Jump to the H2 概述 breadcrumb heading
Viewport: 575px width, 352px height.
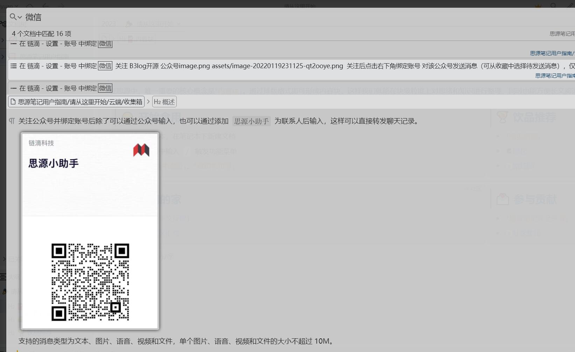(x=164, y=102)
